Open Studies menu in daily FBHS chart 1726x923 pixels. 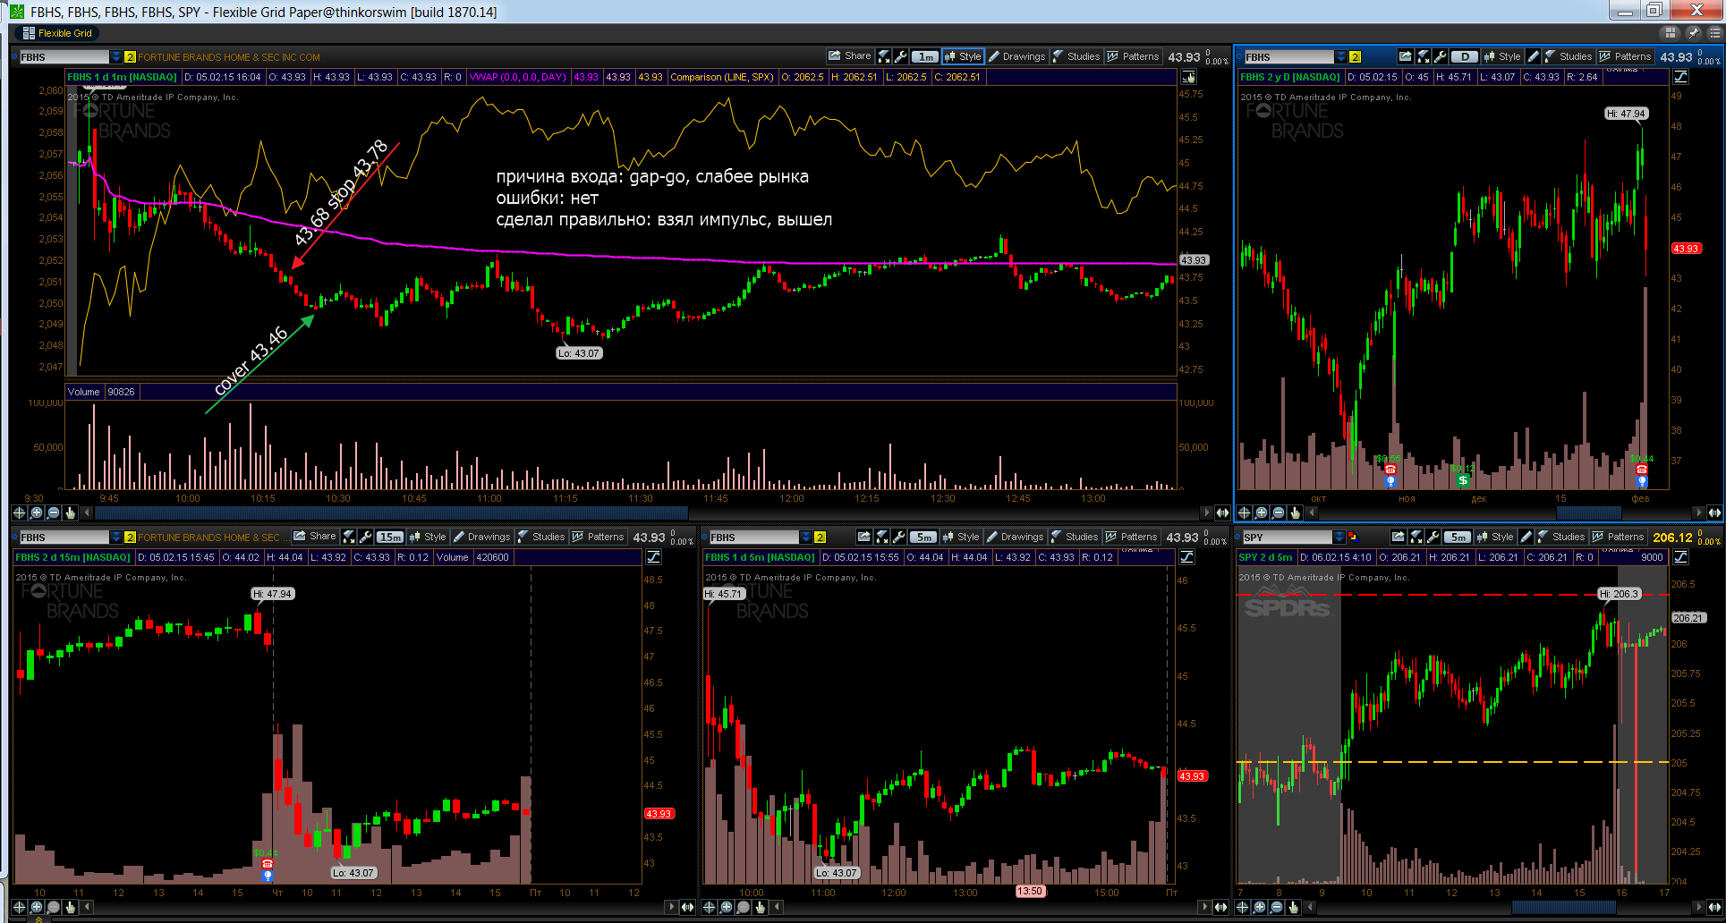[1568, 56]
